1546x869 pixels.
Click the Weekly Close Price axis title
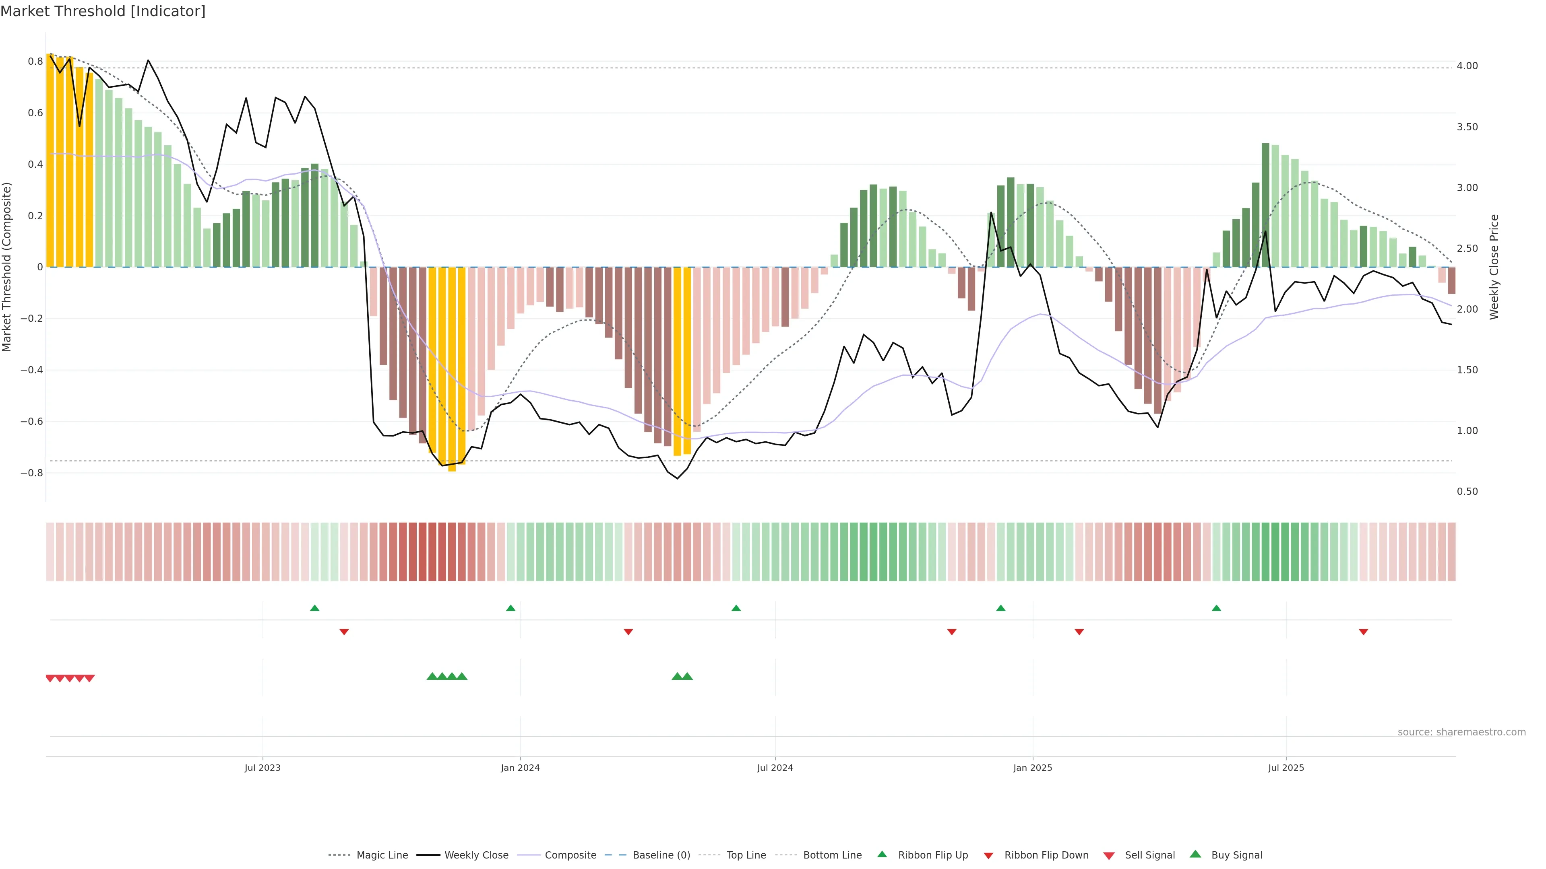coord(1494,267)
